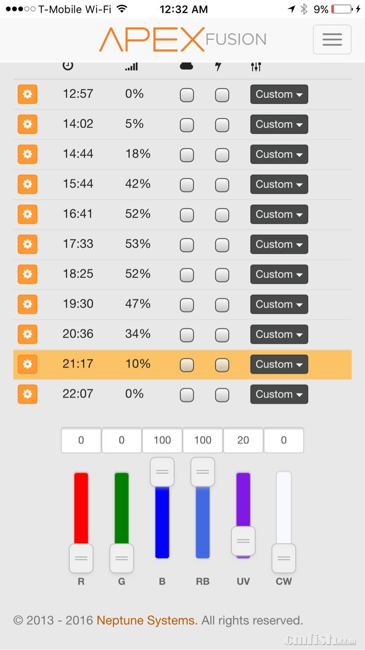The image size is (365, 650).
Task: Open Custom dropdown for 12:57 row
Action: pyautogui.click(x=279, y=95)
